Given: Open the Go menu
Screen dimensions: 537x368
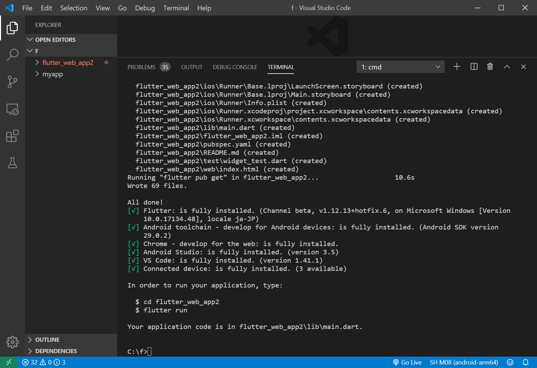Looking at the screenshot, I should tap(122, 8).
